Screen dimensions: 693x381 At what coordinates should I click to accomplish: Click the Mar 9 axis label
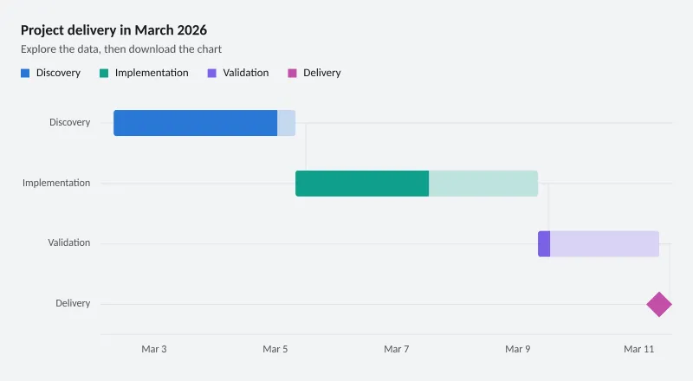[x=517, y=349]
